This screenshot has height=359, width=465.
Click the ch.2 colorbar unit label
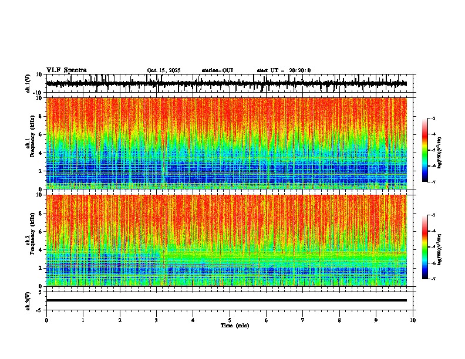tap(440, 250)
